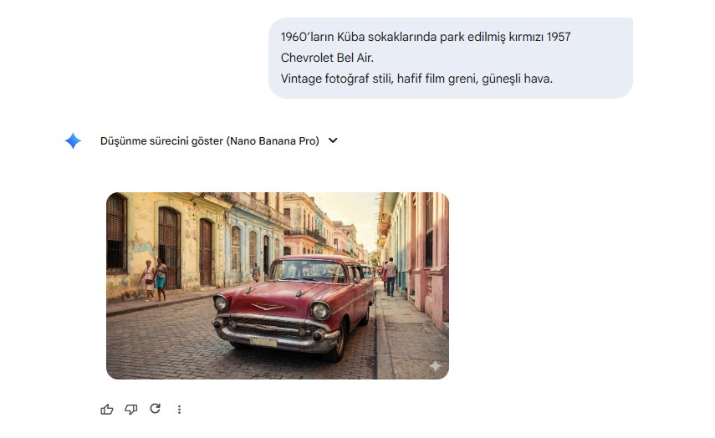Click the red car in the generated image
The image size is (715, 438).
point(293,305)
